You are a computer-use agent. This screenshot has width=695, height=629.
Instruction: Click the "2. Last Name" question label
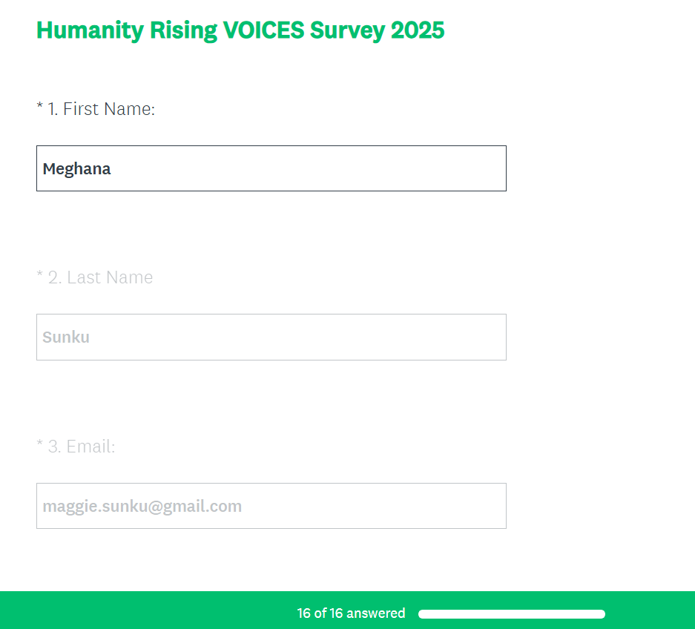coord(100,277)
